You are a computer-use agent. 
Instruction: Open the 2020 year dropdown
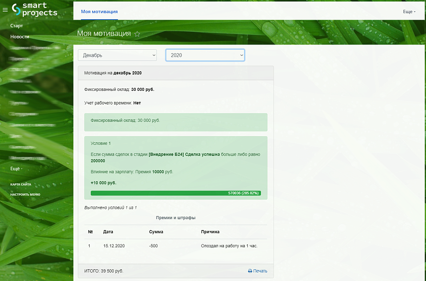205,55
